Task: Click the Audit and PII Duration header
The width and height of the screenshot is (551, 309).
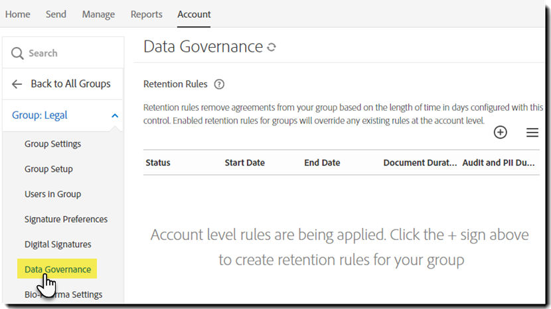Action: (x=499, y=162)
